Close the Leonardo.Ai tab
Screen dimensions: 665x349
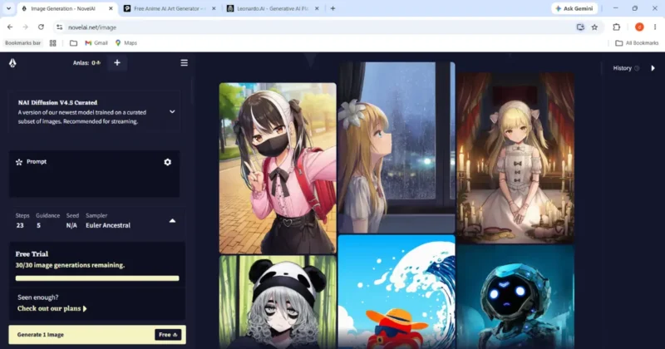(x=317, y=8)
